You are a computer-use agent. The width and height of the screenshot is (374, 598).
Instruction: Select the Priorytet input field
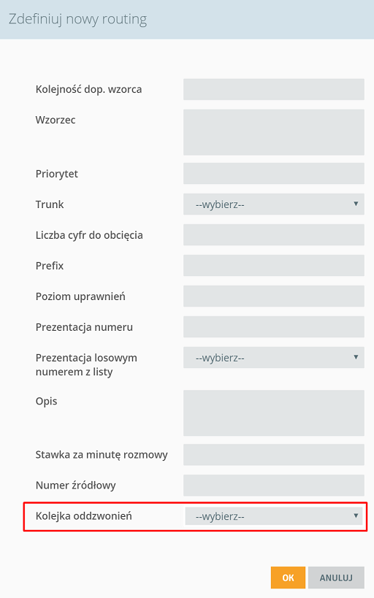tap(274, 174)
